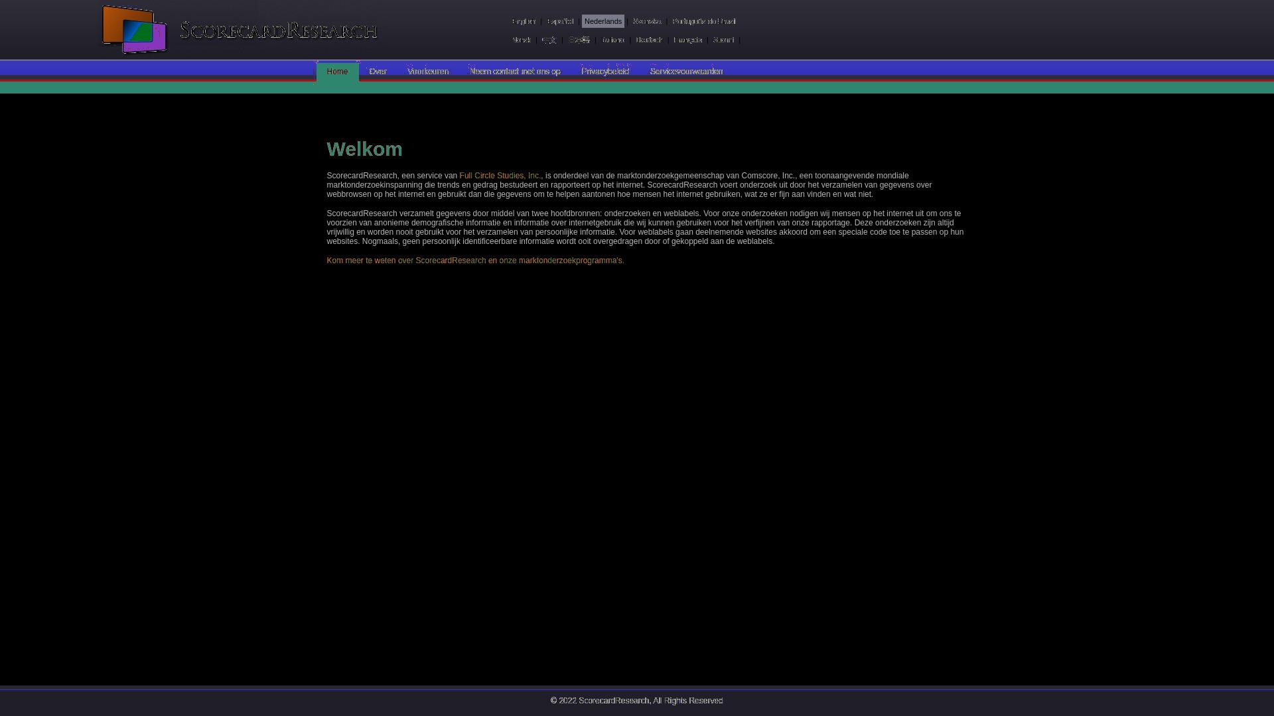Click the 2022 ScorecardResearch copyright text
The width and height of the screenshot is (1274, 716).
click(636, 700)
